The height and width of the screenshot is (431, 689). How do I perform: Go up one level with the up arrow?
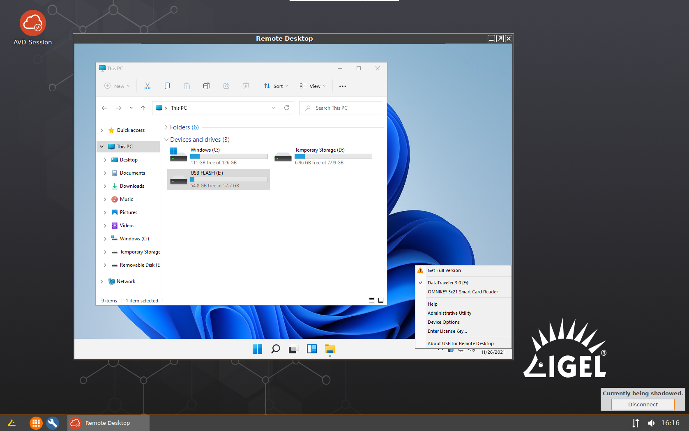click(x=143, y=108)
